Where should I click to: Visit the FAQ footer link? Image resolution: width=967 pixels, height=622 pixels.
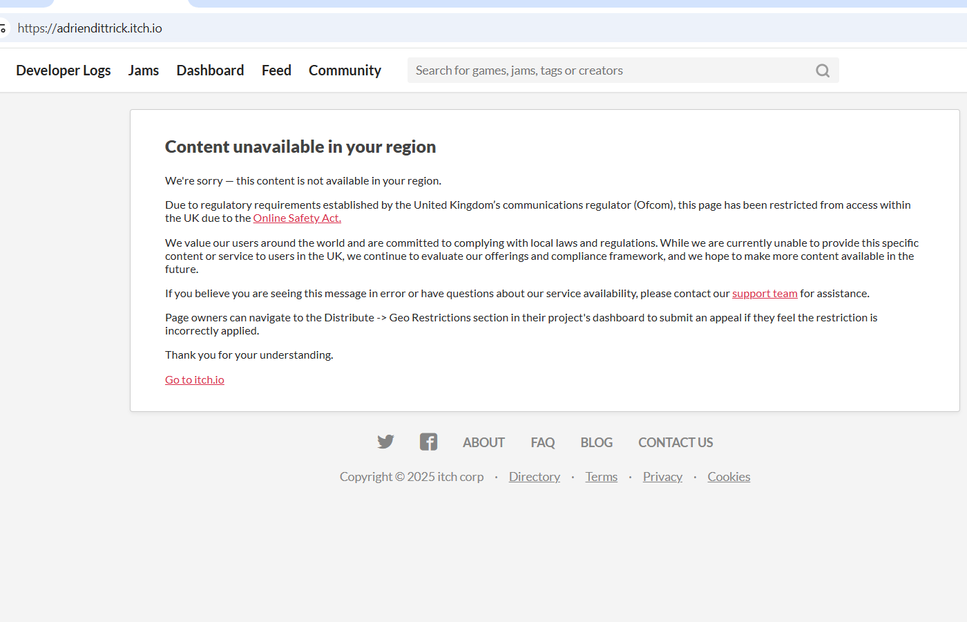pyautogui.click(x=542, y=442)
